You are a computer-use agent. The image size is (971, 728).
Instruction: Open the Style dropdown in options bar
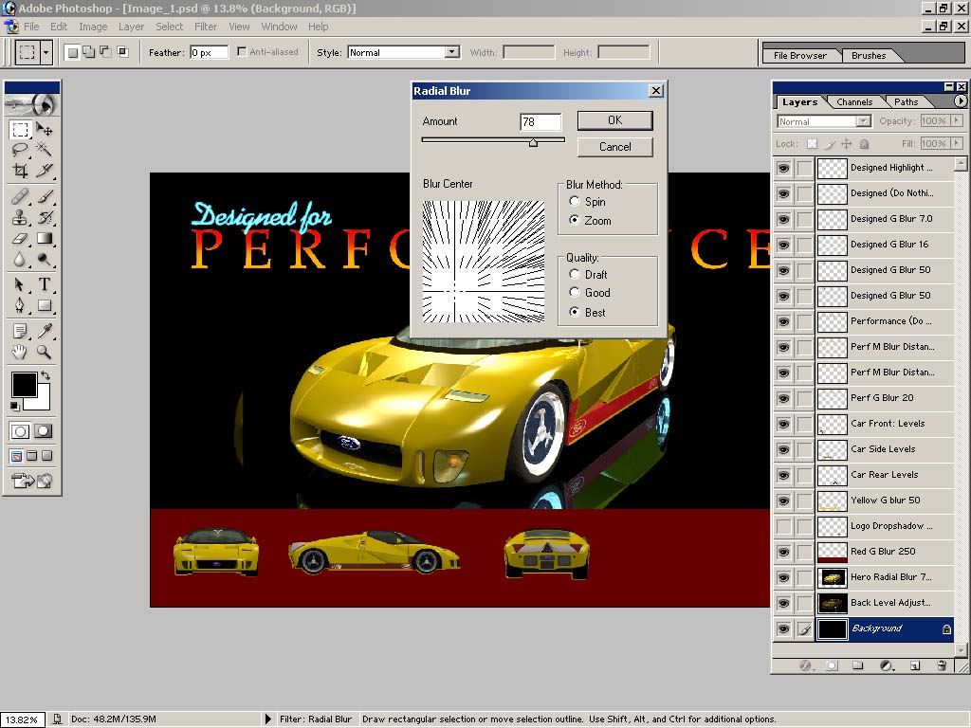pos(451,53)
